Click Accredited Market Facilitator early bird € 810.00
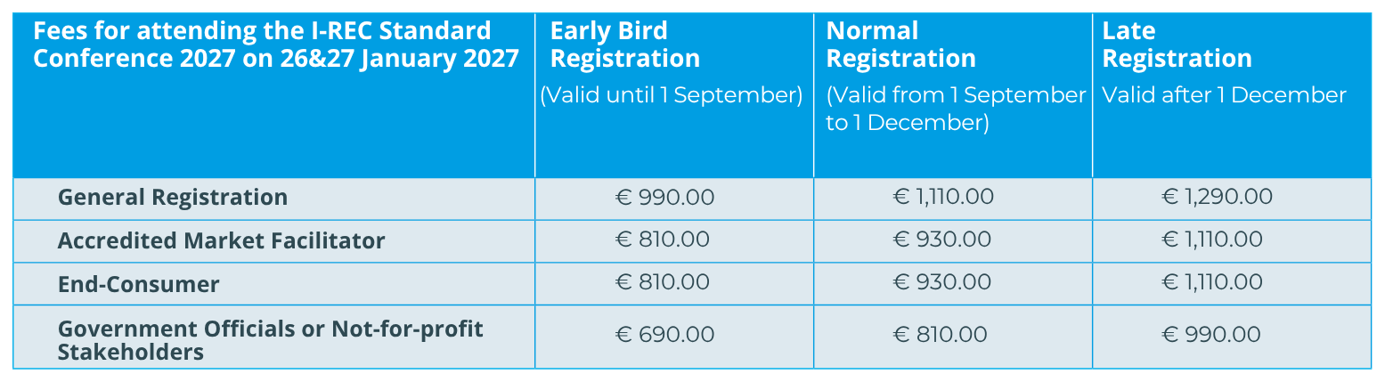The width and height of the screenshot is (1385, 382). (x=663, y=240)
